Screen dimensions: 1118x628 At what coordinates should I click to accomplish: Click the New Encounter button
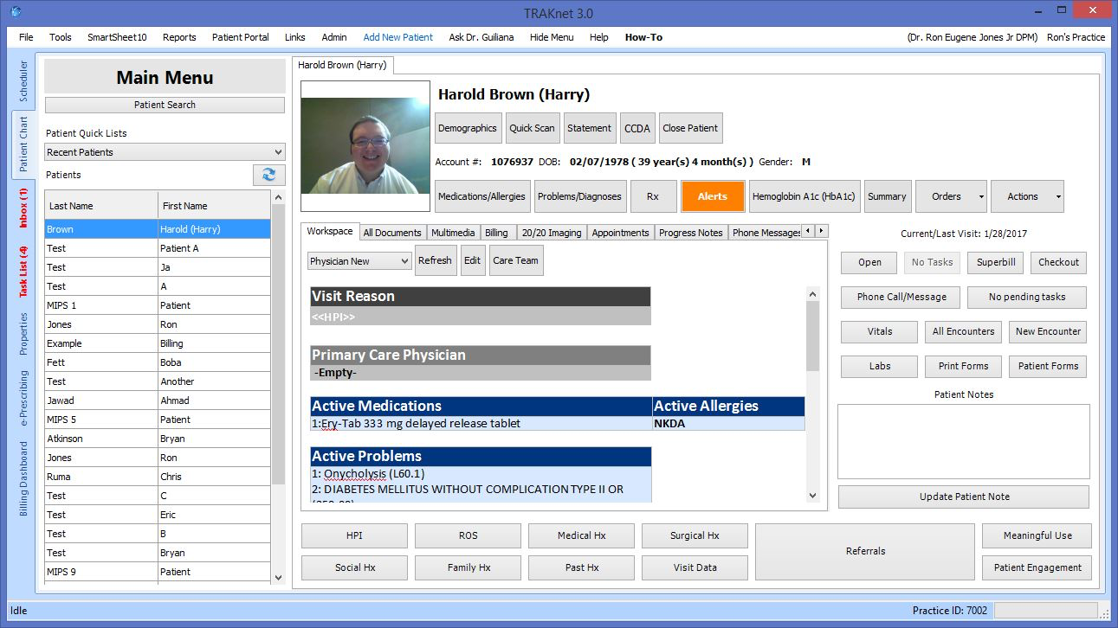[x=1048, y=331]
